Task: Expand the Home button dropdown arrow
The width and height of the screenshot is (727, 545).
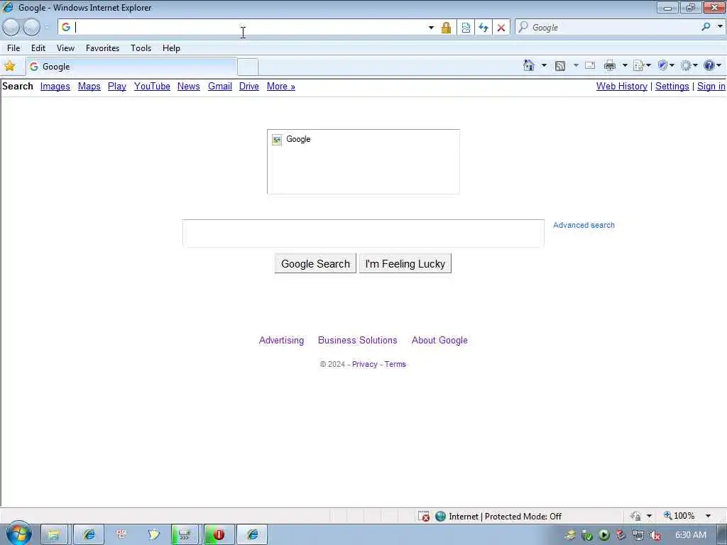Action: [x=544, y=65]
